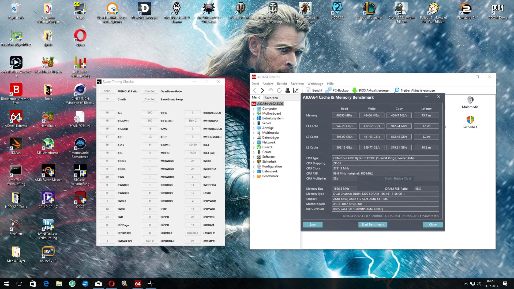Open the Windows Start menu

click(x=6, y=284)
